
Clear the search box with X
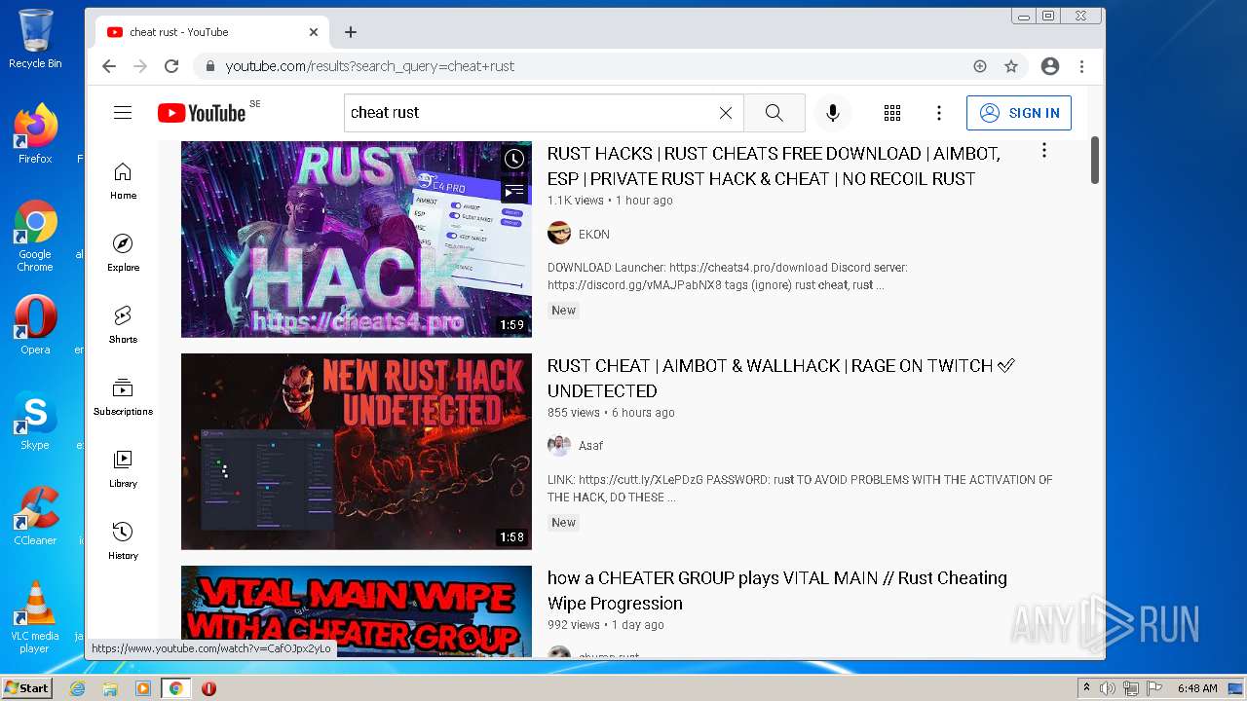[x=726, y=113]
